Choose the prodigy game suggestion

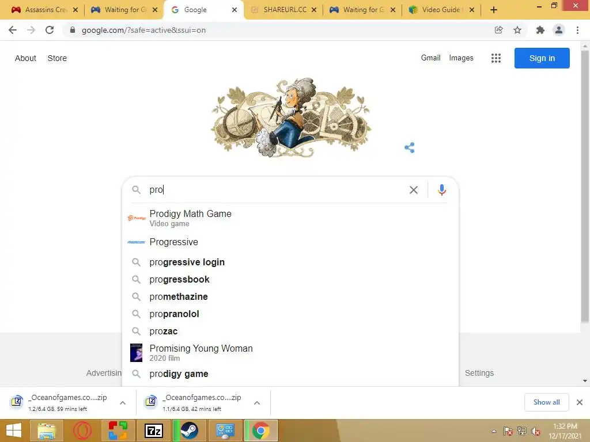290,374
